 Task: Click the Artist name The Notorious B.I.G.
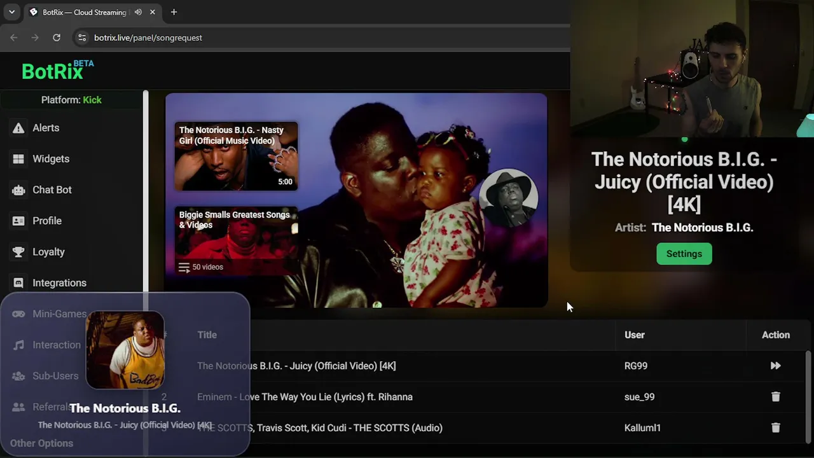pos(702,228)
